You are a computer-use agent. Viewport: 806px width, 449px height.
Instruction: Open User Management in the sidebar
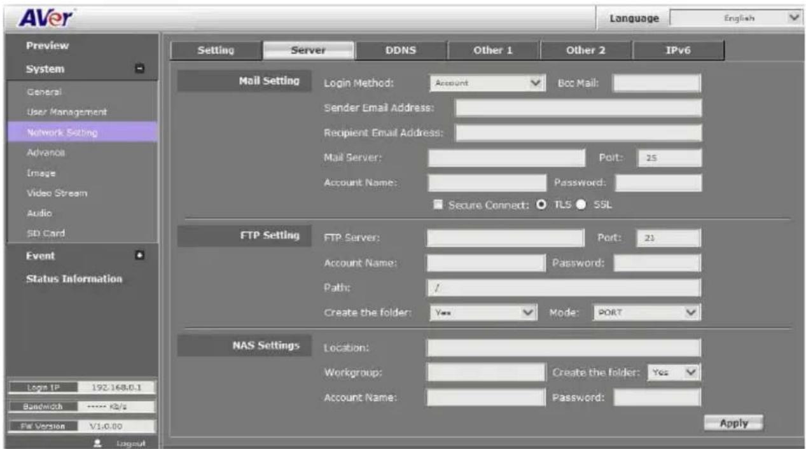pyautogui.click(x=66, y=112)
